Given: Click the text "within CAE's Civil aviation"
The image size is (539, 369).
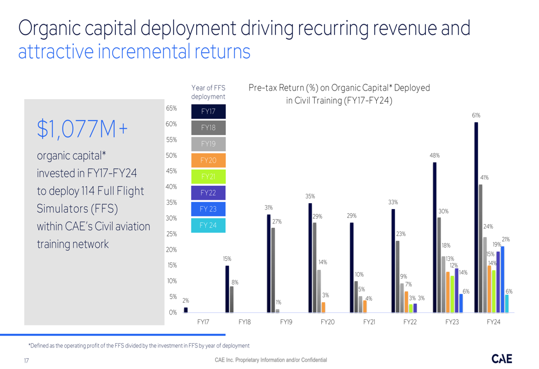Looking at the screenshot, I should click(x=93, y=226).
